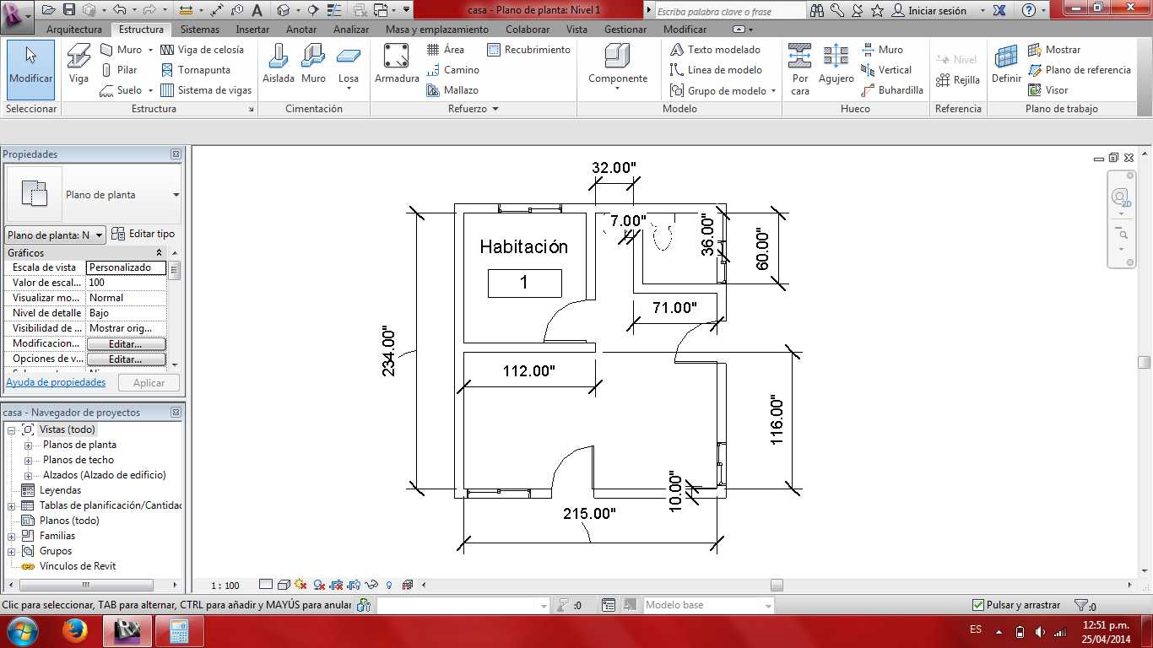Select the aligned dimension icon in quick access toolbar
The image size is (1153, 648).
point(217,10)
